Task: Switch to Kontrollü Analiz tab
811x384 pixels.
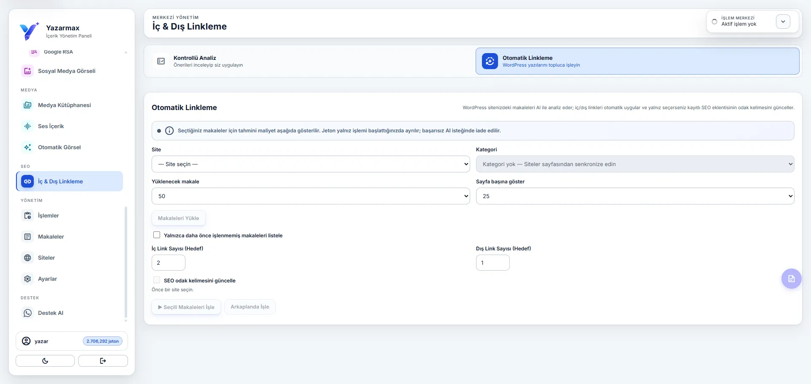Action: pos(310,61)
